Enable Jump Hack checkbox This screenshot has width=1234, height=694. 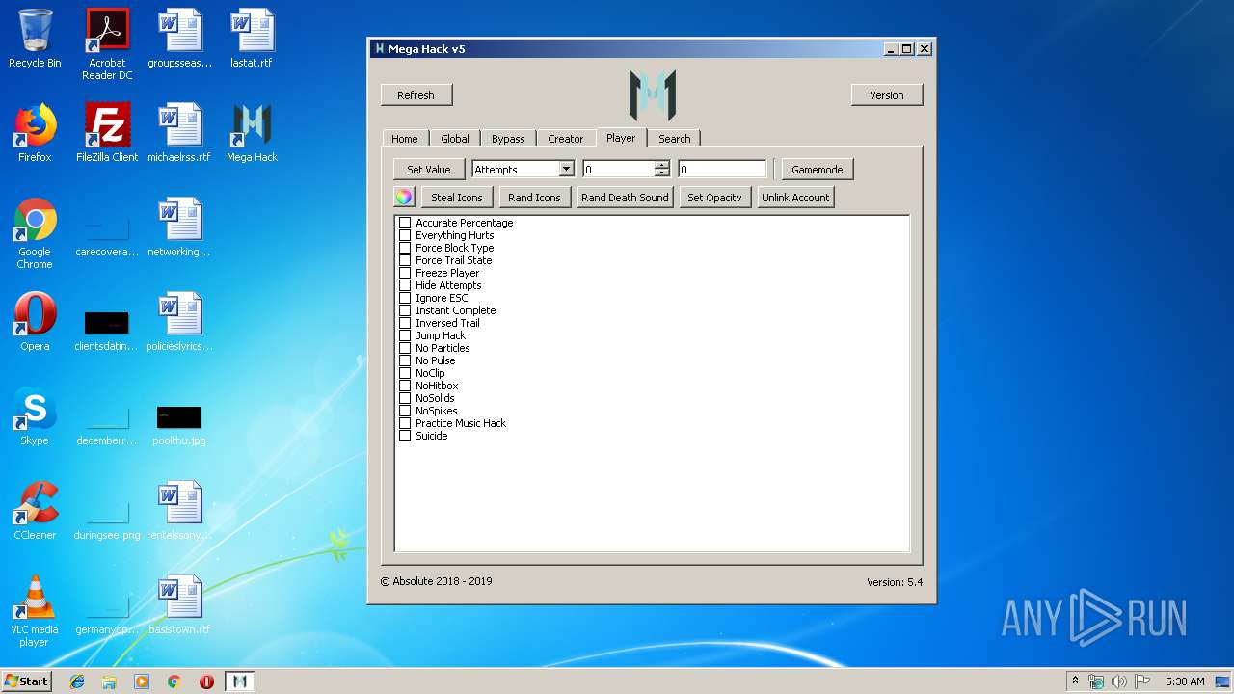click(x=405, y=335)
